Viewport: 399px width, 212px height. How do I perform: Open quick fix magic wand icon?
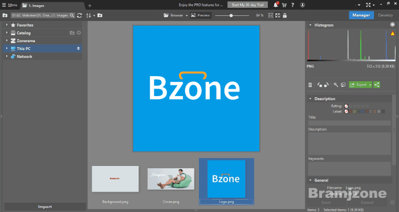[336, 85]
